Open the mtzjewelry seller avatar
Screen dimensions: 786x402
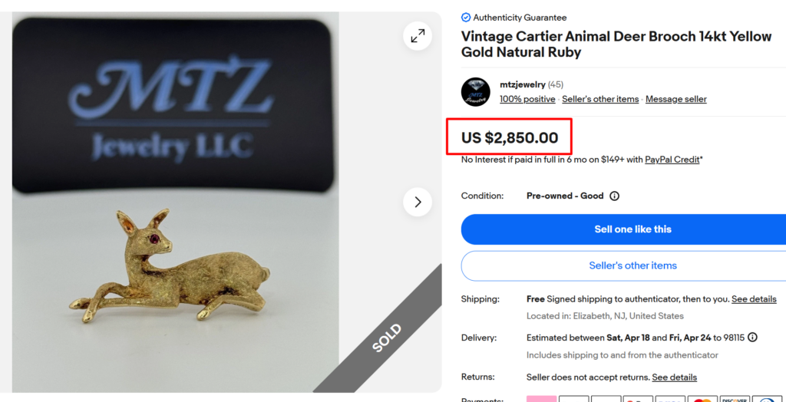[x=476, y=92]
